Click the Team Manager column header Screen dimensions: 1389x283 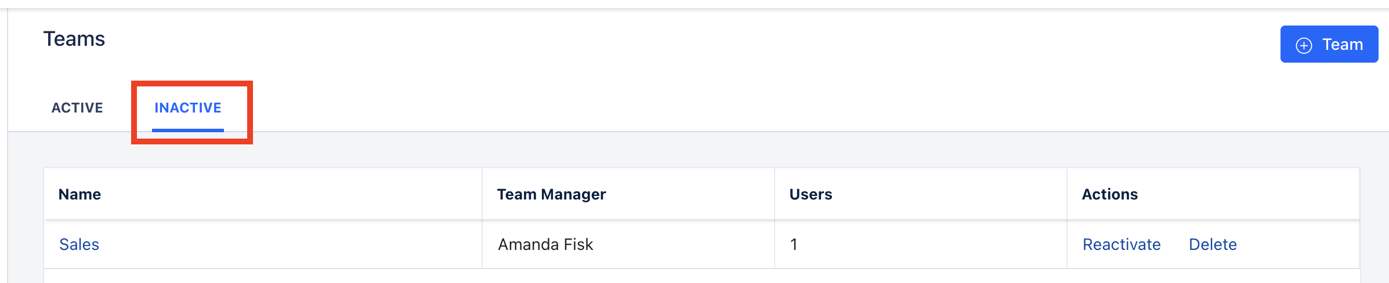tap(551, 194)
